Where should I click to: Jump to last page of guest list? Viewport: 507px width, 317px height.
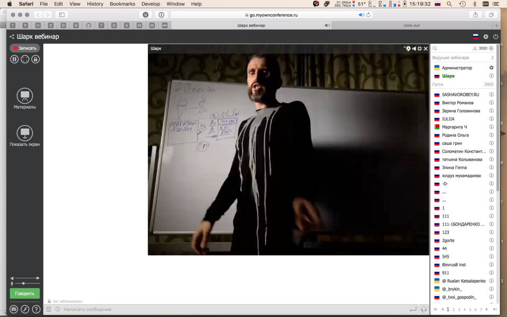[494, 310]
